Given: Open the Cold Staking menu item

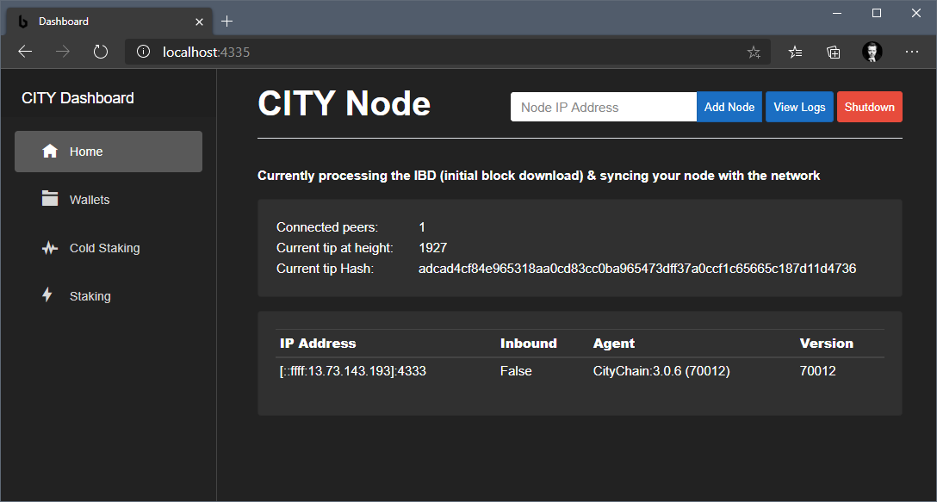Looking at the screenshot, I should 109,248.
